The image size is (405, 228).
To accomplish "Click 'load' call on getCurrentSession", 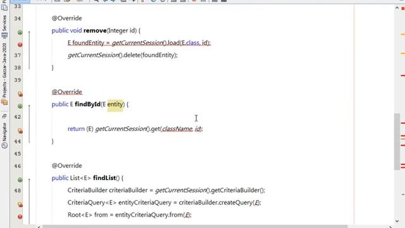I will [173, 43].
